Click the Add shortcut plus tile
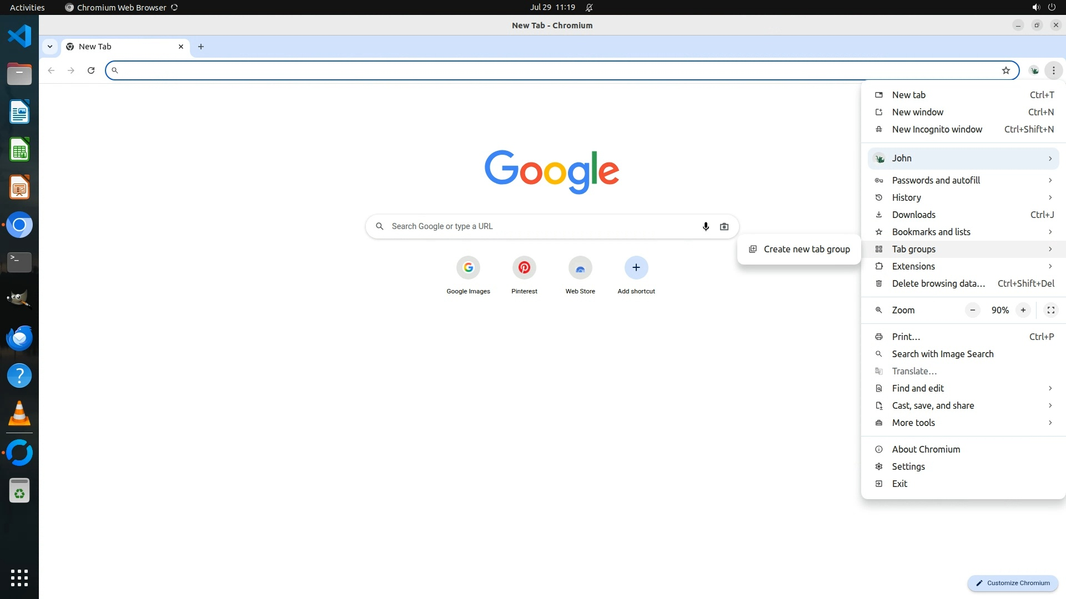Image resolution: width=1066 pixels, height=599 pixels. 636,268
